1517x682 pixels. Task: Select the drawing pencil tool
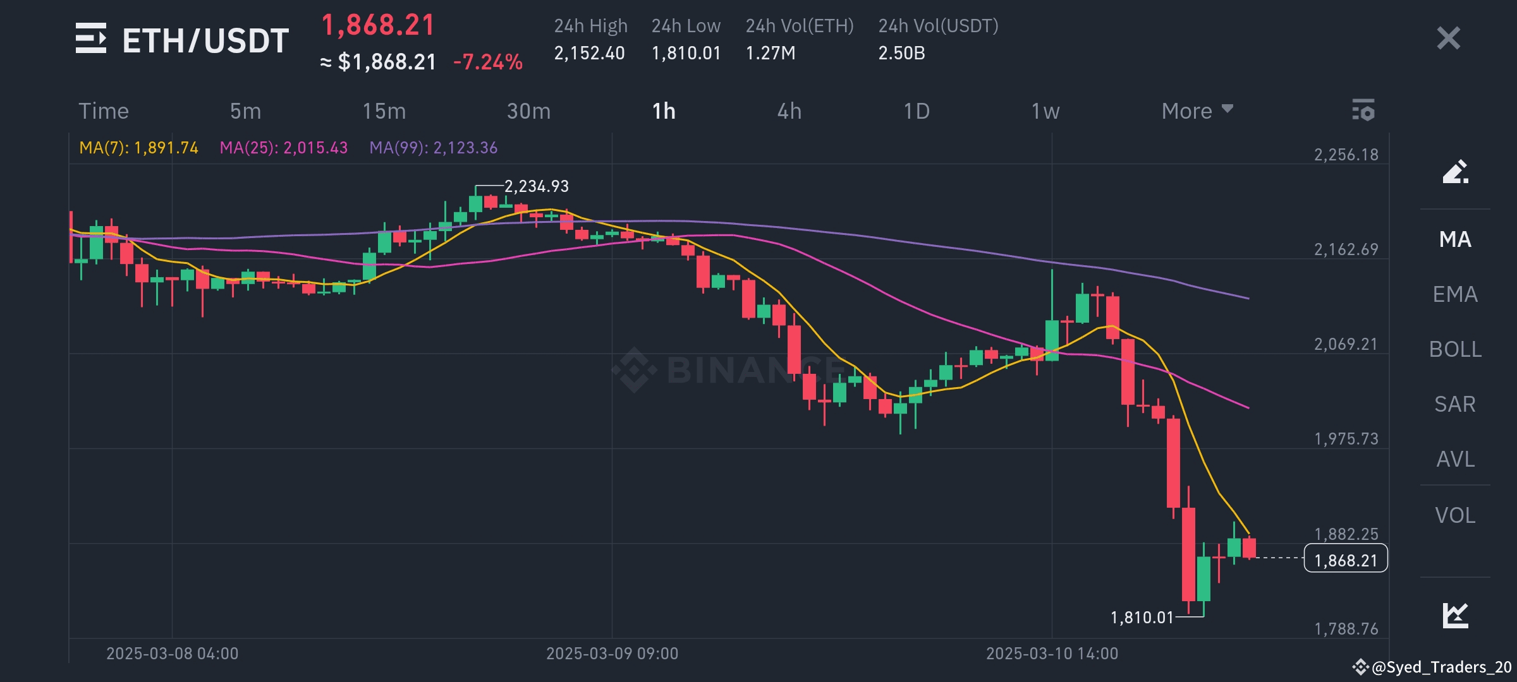pos(1455,172)
